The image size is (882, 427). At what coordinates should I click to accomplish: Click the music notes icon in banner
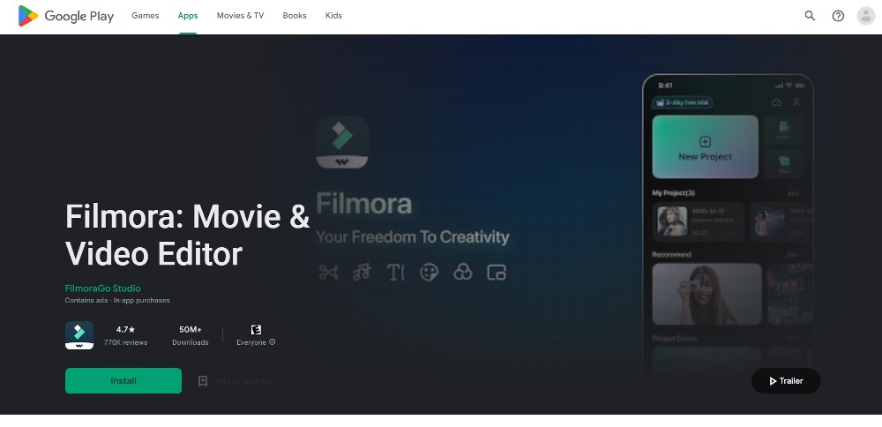(363, 273)
